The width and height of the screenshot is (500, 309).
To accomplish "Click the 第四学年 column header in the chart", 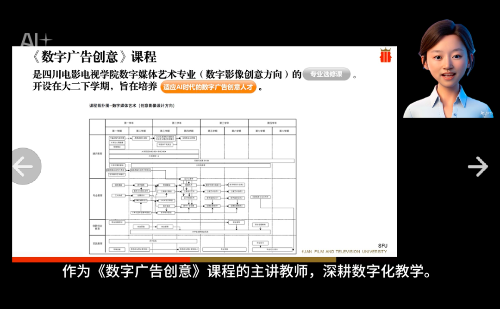I will point(272,123).
